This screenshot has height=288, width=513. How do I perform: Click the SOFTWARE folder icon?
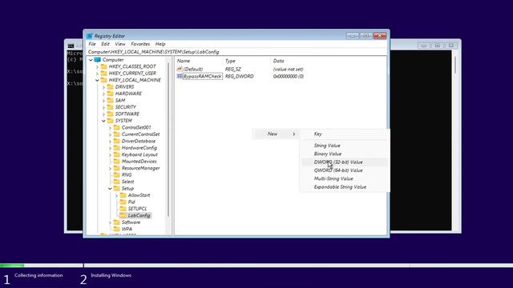[111, 114]
